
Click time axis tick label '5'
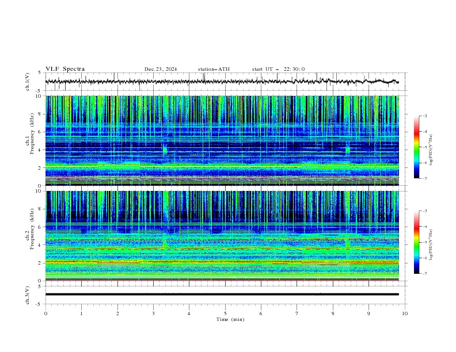tap(225, 313)
